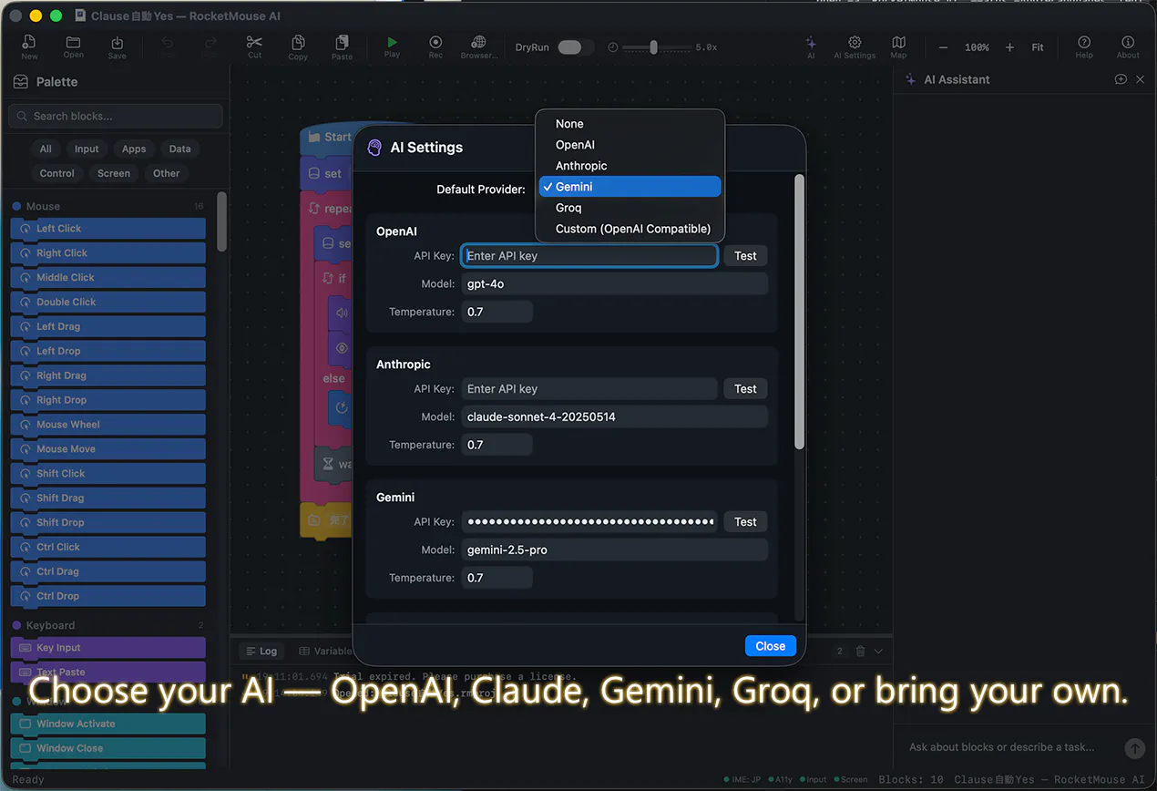Click the AI Settings gear icon
1157x791 pixels.
855,47
